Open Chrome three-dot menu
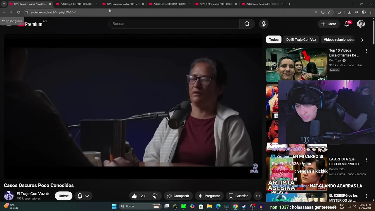 click(371, 12)
